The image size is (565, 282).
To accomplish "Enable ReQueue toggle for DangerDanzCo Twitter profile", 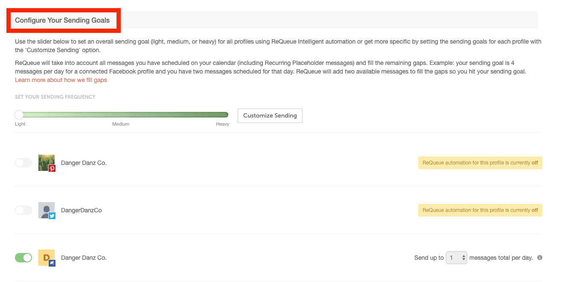I will point(23,210).
